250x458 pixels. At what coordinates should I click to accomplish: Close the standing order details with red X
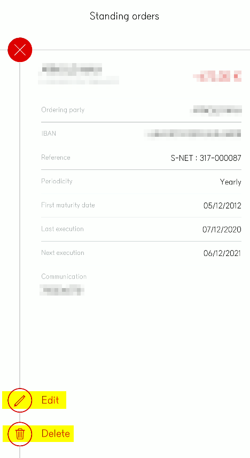(x=20, y=50)
